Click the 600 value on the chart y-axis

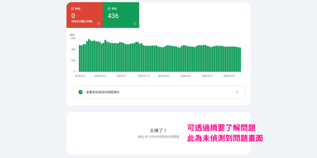[x=73, y=38]
